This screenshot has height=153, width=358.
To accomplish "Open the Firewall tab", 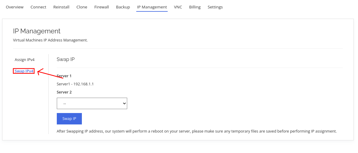I will pos(102,7).
